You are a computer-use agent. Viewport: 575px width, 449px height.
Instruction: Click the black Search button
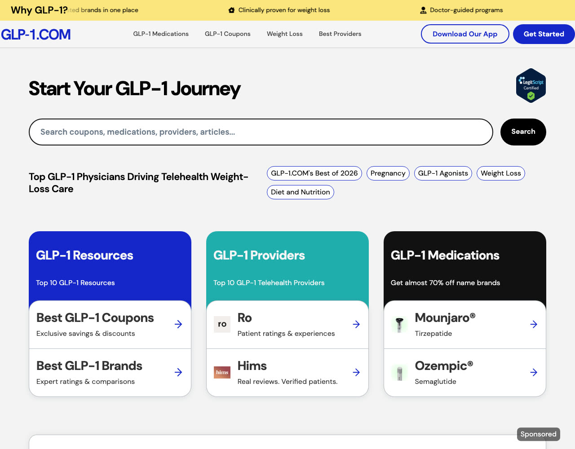[x=523, y=132]
